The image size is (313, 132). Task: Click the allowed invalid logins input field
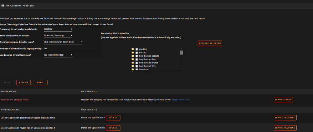click(69, 48)
